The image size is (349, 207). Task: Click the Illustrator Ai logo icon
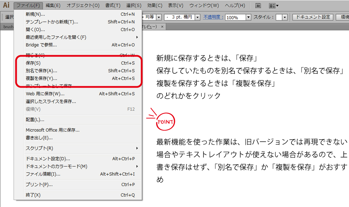click(x=6, y=5)
